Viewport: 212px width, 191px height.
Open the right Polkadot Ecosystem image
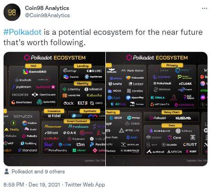[157, 109]
